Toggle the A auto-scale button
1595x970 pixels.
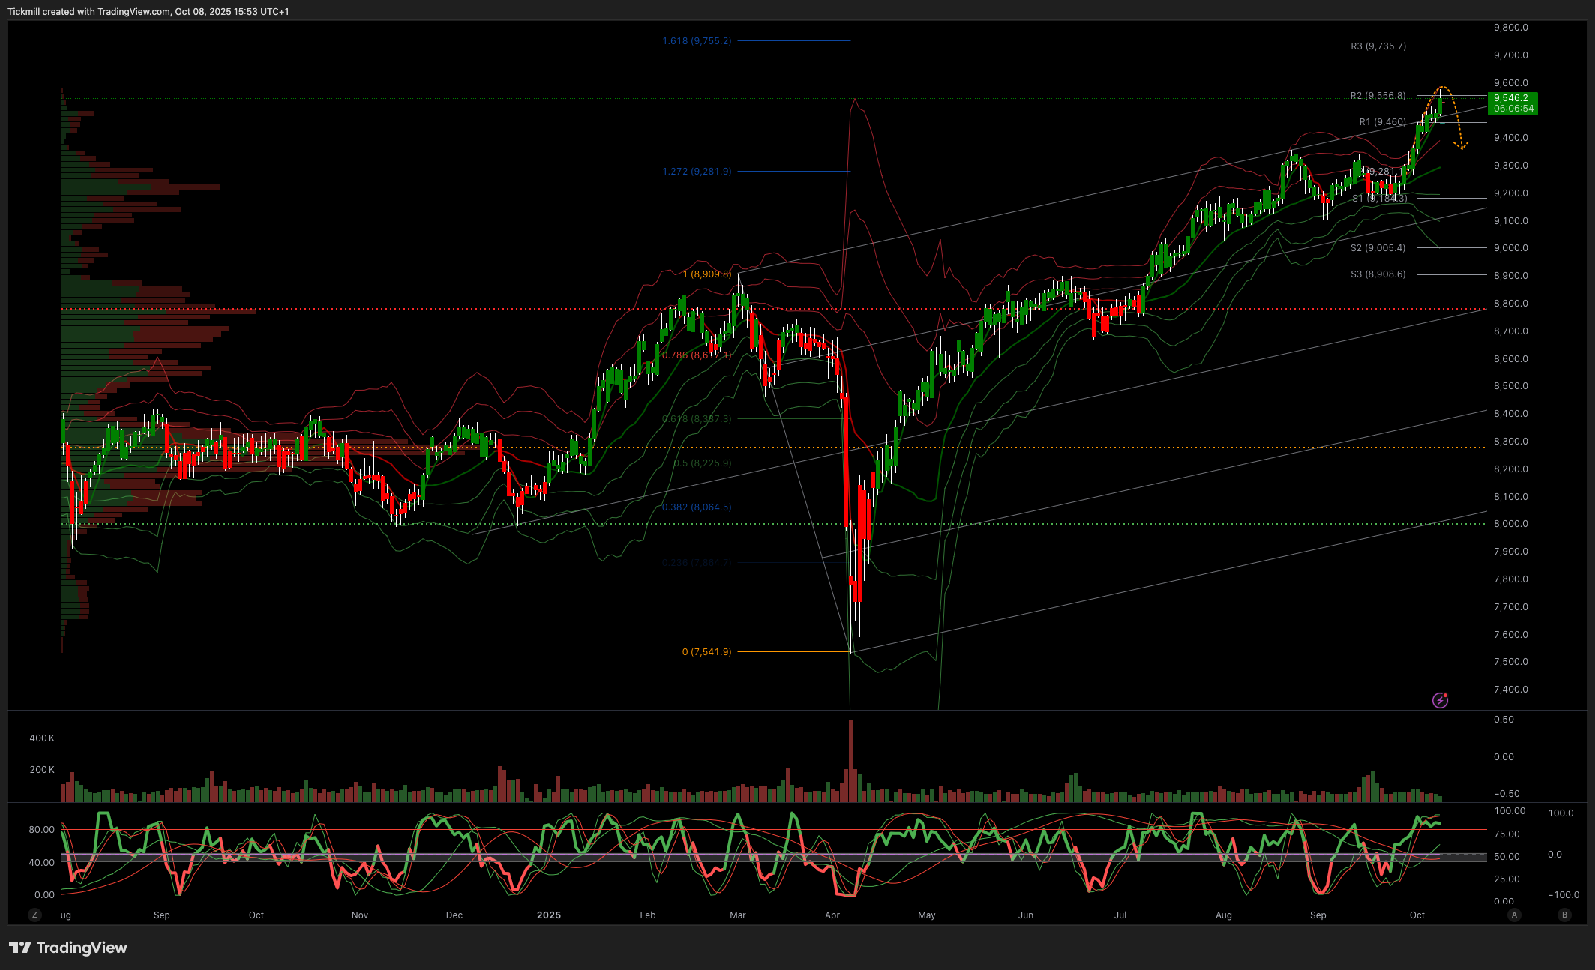(1514, 915)
